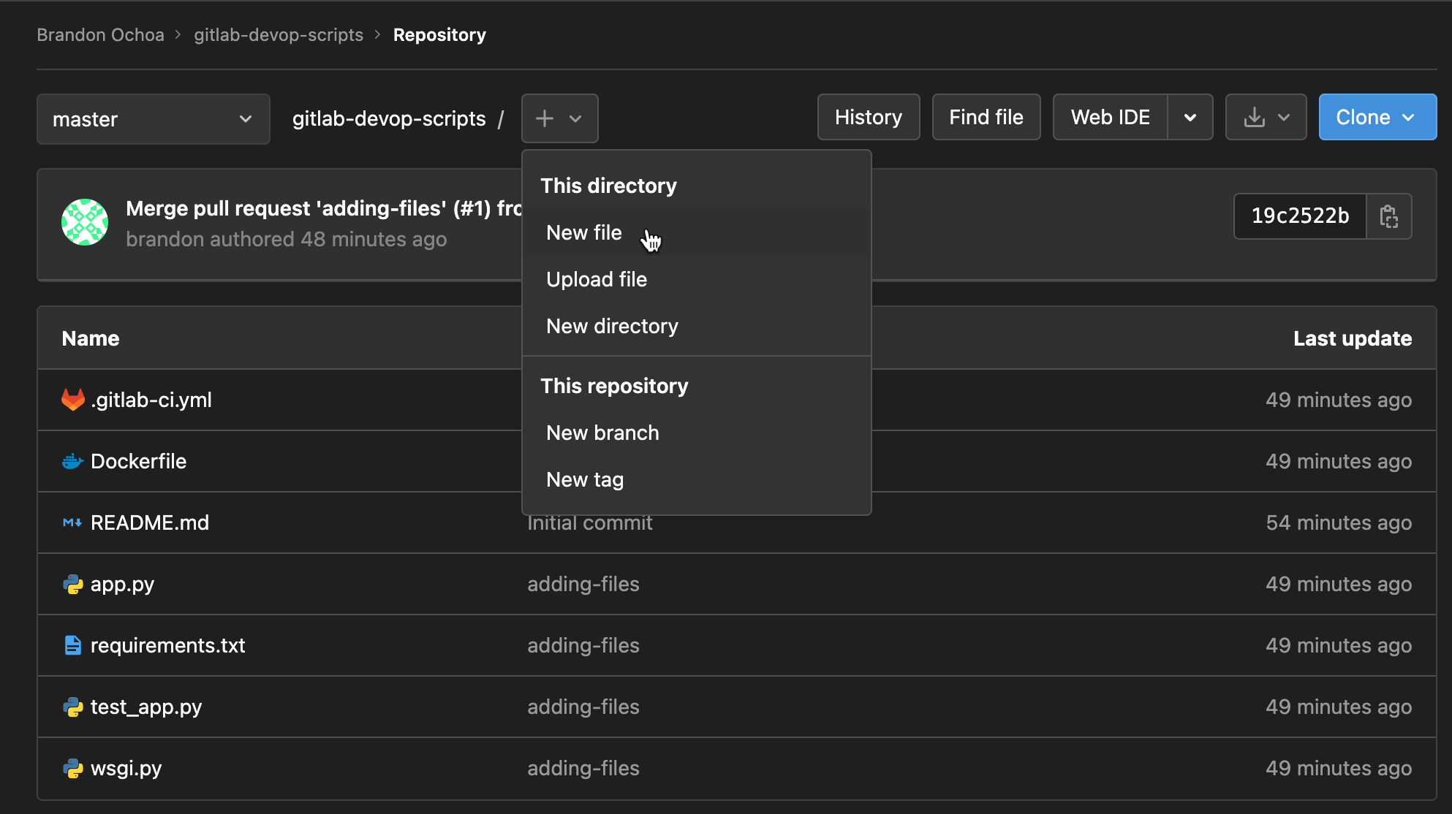Image resolution: width=1452 pixels, height=814 pixels.
Task: Pick New tag in the repository menu
Action: [x=584, y=479]
